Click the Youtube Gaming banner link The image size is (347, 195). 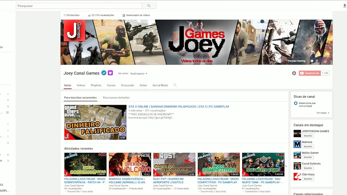tap(294, 61)
